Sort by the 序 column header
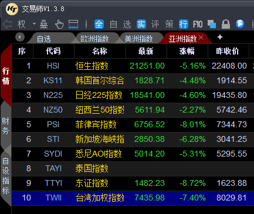The height and width of the screenshot is (214, 254). pyautogui.click(x=22, y=51)
